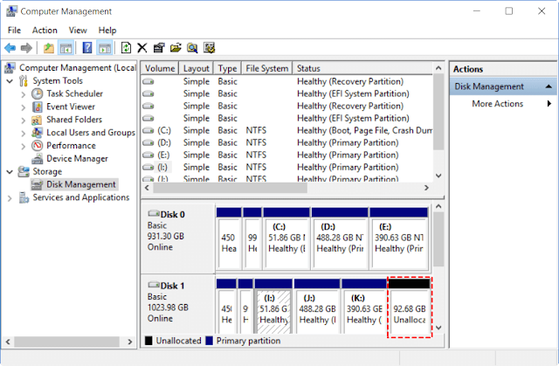
Task: Click the Refresh toolbar icon
Action: pos(126,48)
